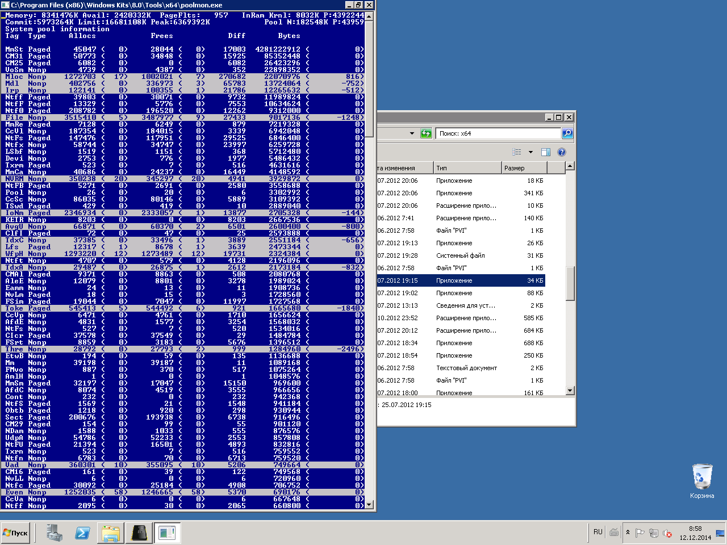Click in the Поиск: x64 search field
This screenshot has width=727, height=545.
tap(498, 133)
